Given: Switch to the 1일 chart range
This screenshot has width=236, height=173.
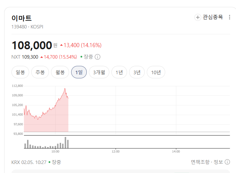Looking at the screenshot, I should (79, 72).
